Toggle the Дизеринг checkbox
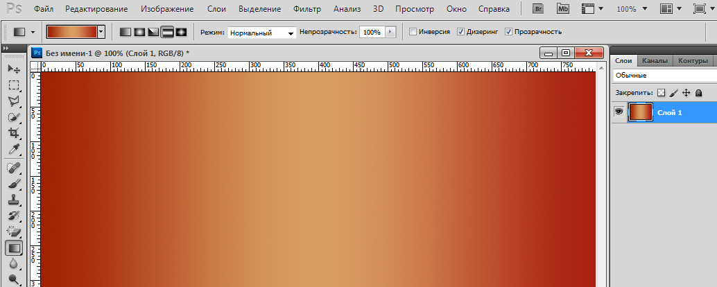The width and height of the screenshot is (717, 287). 461,32
